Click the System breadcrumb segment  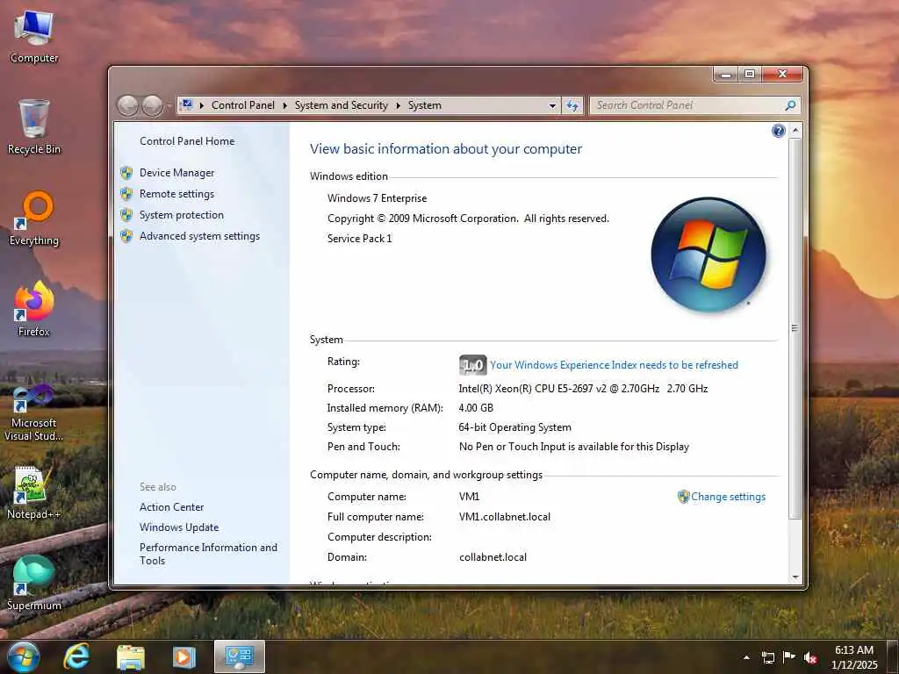[425, 105]
